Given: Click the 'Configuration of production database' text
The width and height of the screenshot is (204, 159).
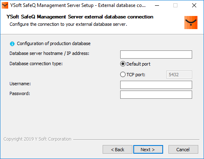Looking at the screenshot, I should point(54,43).
